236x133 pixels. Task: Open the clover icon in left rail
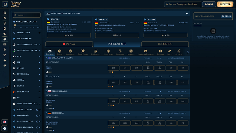point(5,34)
